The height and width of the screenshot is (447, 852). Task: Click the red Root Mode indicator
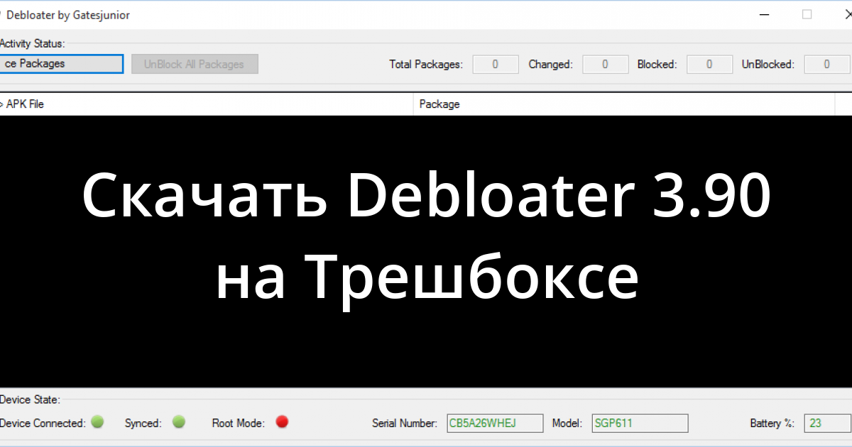tap(282, 422)
